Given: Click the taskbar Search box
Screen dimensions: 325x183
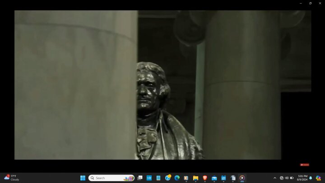Looking at the screenshot, I should click(x=111, y=178).
